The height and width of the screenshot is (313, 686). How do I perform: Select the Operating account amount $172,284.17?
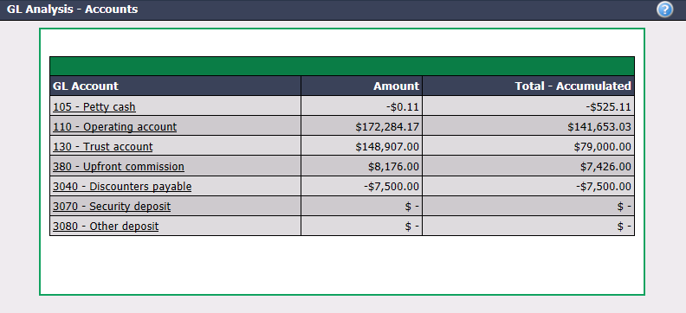[387, 127]
